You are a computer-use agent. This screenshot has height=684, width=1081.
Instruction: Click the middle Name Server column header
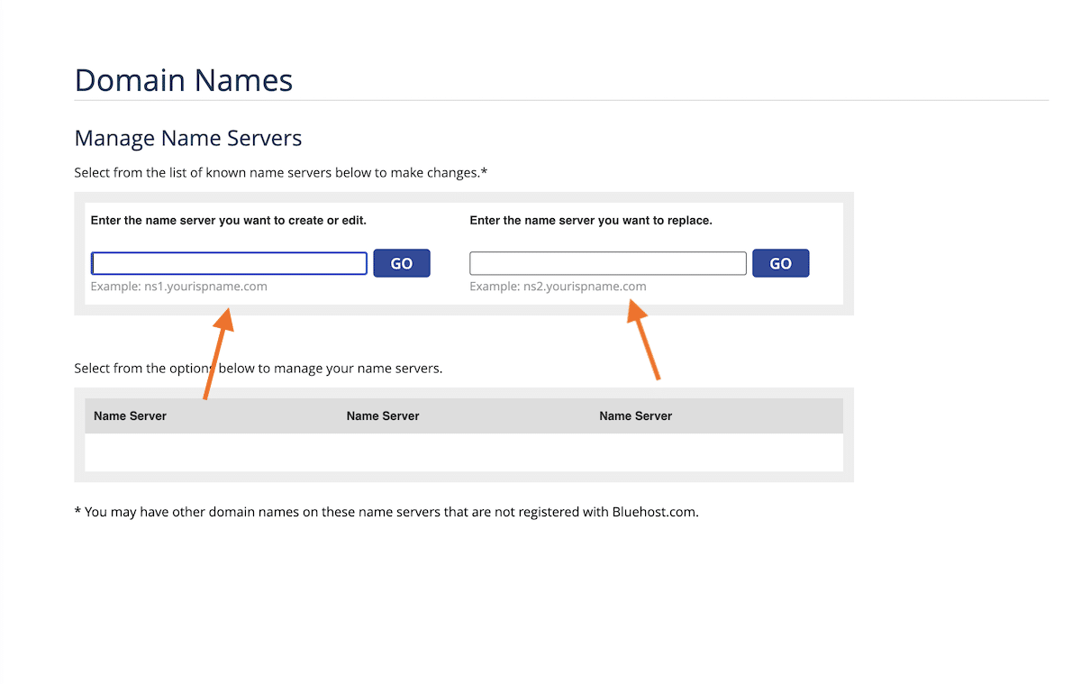pyautogui.click(x=383, y=415)
